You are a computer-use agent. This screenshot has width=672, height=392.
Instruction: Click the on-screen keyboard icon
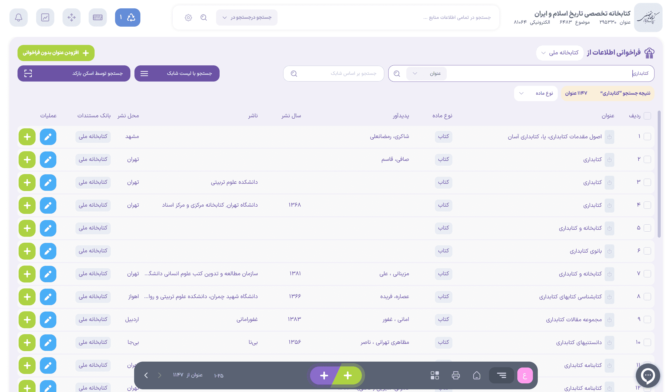click(98, 17)
